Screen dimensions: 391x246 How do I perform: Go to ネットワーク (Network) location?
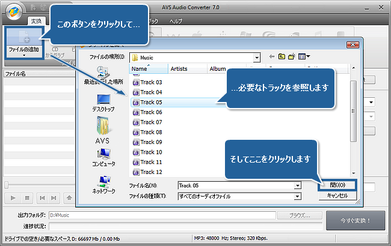[x=103, y=185]
